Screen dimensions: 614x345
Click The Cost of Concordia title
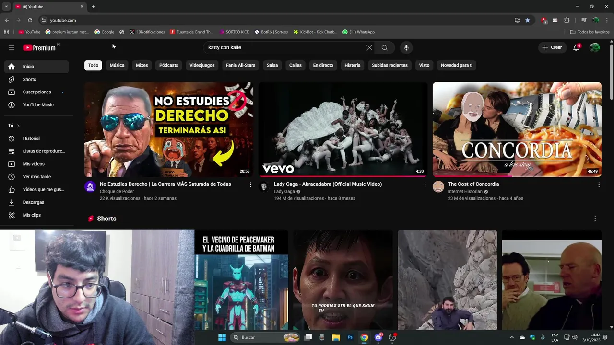click(473, 184)
